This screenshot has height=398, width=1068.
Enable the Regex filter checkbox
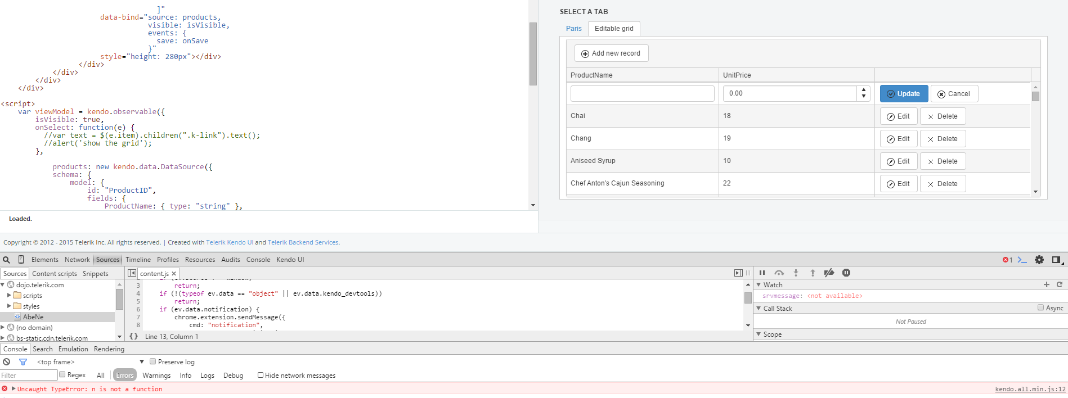click(62, 374)
